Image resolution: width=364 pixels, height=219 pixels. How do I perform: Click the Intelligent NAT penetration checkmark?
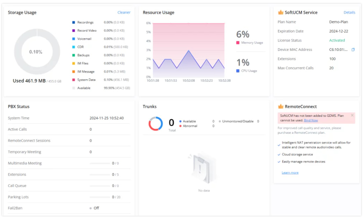tap(279, 145)
